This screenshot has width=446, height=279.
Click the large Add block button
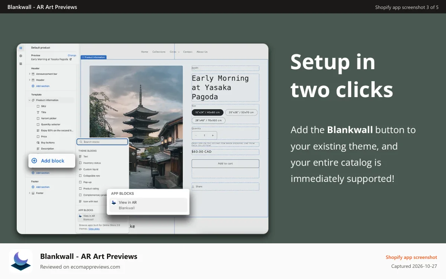click(52, 161)
